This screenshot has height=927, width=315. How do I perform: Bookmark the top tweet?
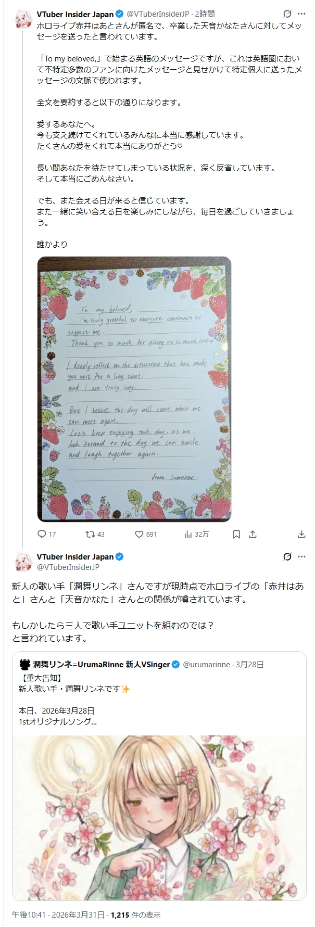[x=236, y=534]
